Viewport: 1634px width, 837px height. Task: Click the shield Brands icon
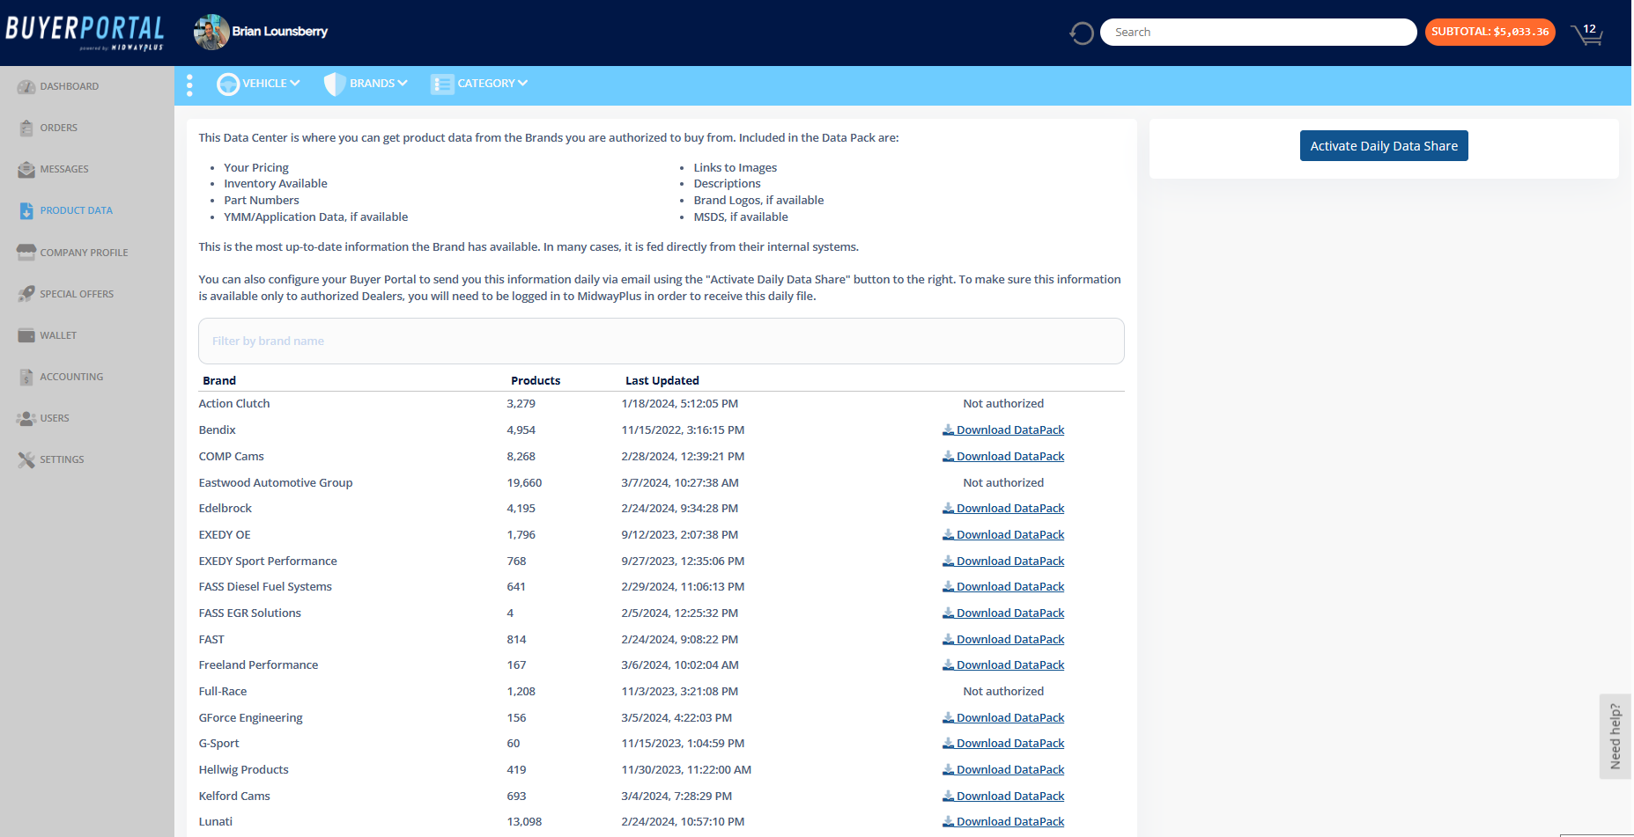click(335, 84)
